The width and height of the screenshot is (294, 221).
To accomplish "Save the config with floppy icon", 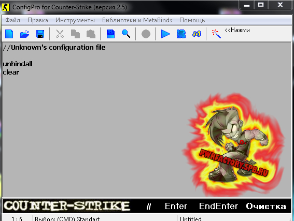I will [40, 34].
